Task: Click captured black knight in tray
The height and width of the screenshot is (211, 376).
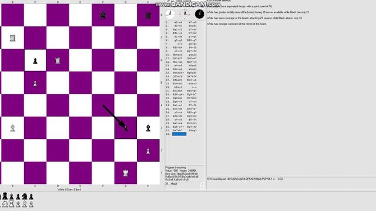Action: tap(25, 196)
